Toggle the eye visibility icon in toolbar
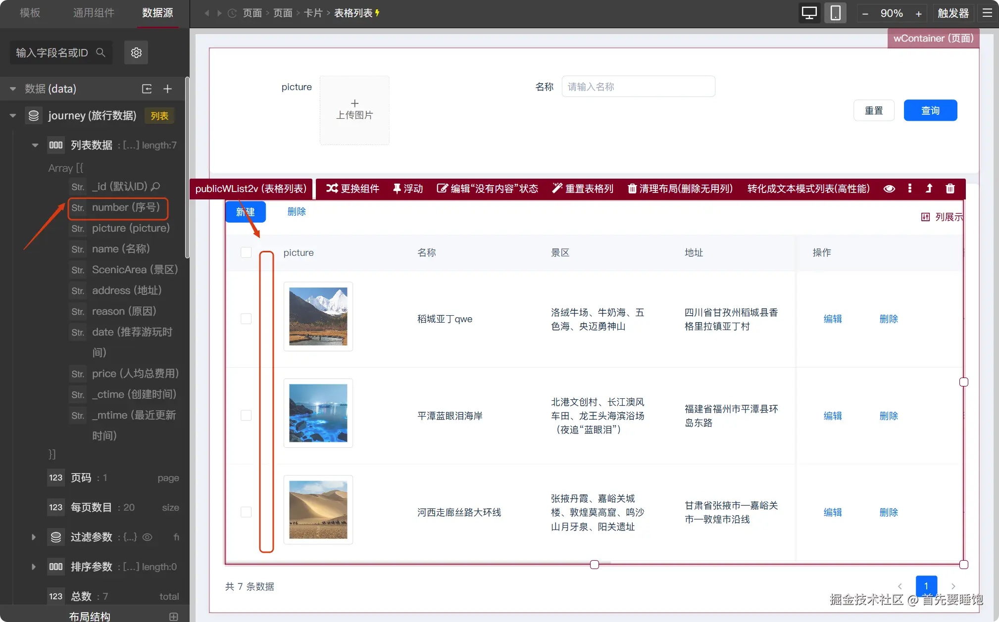 tap(889, 189)
